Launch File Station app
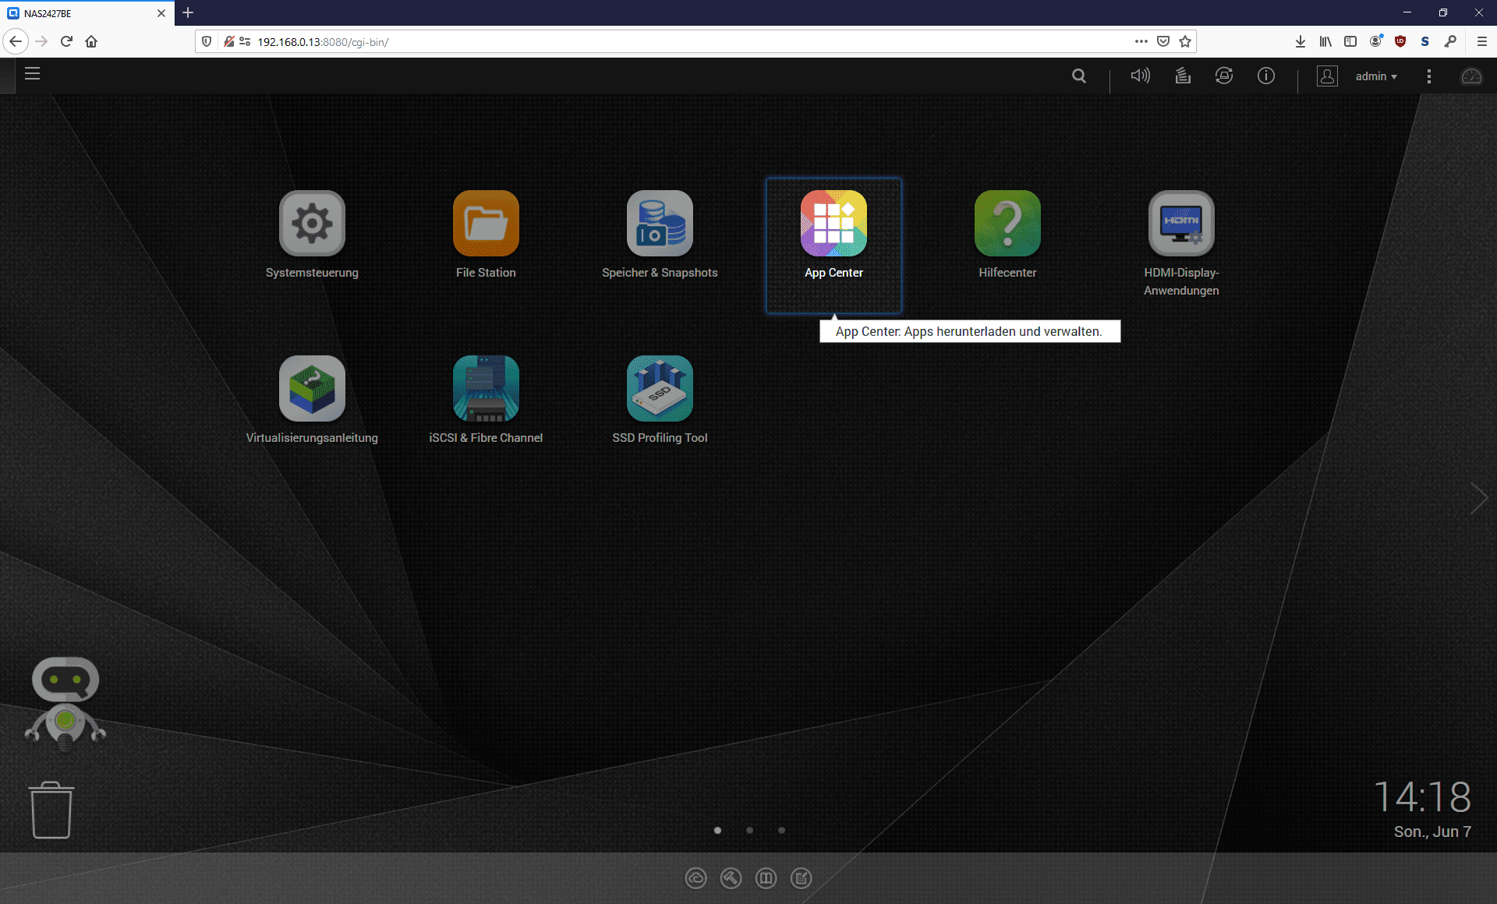The width and height of the screenshot is (1497, 904). tap(486, 224)
